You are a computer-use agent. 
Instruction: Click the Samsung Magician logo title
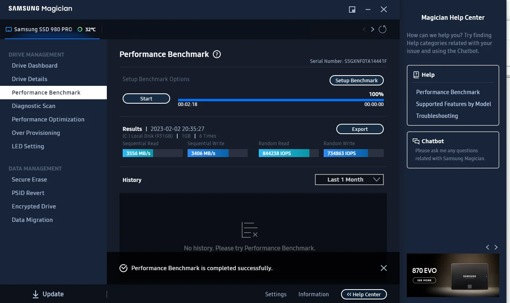click(40, 9)
